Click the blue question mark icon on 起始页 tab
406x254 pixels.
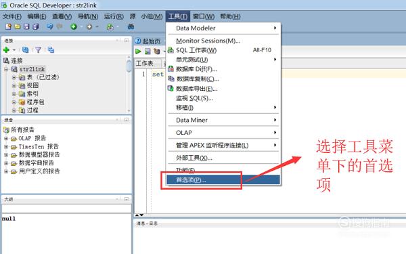coord(138,41)
